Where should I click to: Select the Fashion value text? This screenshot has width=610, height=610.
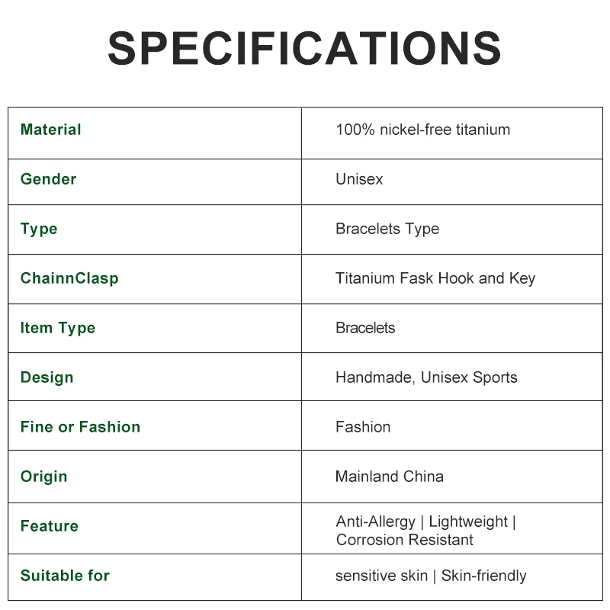(363, 427)
